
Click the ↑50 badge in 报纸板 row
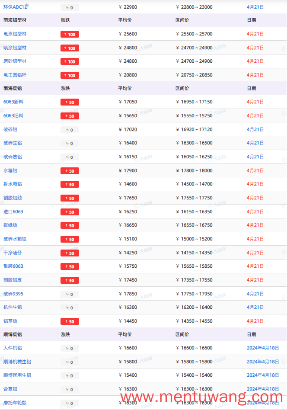click(x=70, y=225)
